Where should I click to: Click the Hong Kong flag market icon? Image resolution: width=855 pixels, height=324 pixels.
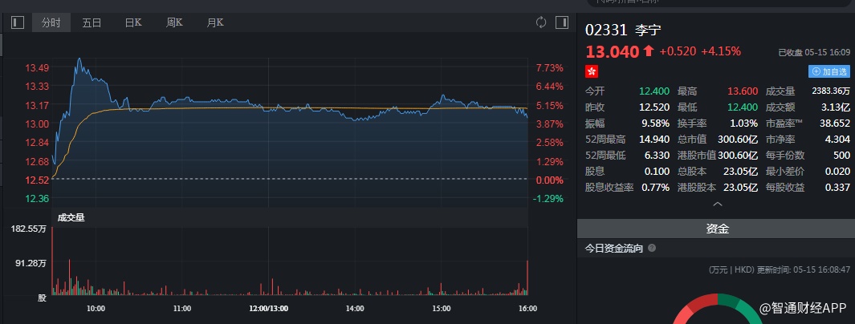pyautogui.click(x=592, y=71)
